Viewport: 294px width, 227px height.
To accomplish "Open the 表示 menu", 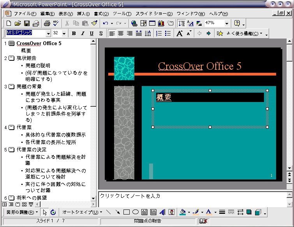I will tap(66, 14).
